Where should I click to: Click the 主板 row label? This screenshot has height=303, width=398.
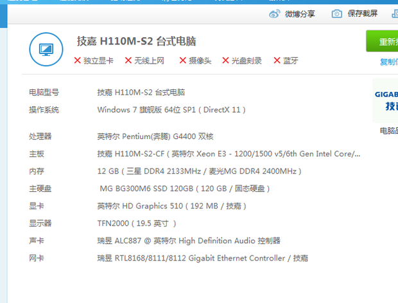37,154
